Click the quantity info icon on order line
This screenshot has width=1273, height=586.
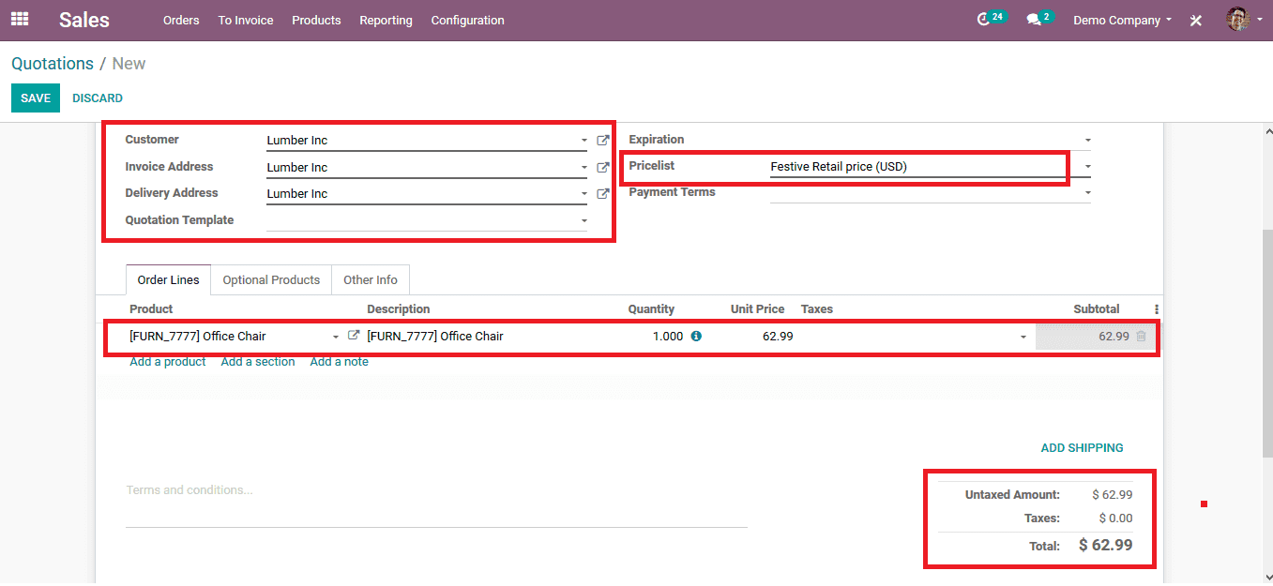(x=696, y=336)
